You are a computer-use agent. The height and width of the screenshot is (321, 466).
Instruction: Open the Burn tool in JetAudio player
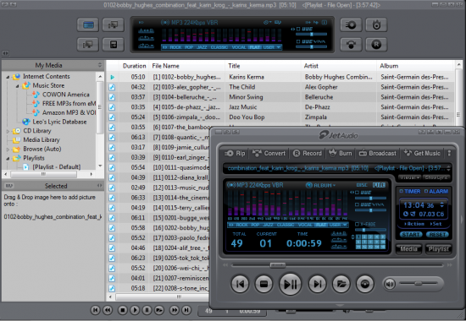pyautogui.click(x=341, y=153)
